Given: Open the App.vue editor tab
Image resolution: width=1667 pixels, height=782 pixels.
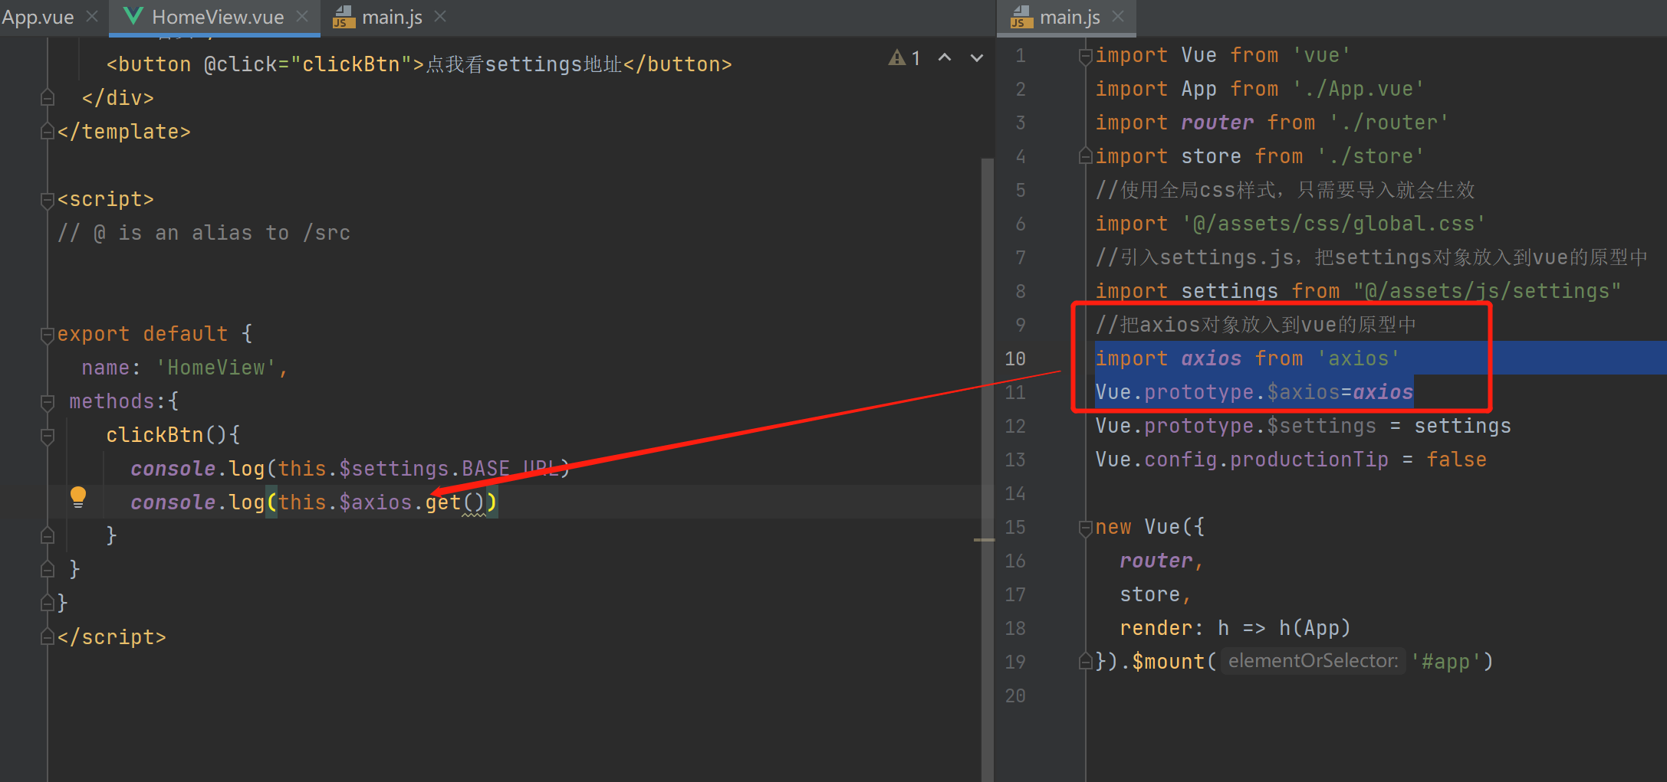Looking at the screenshot, I should (38, 17).
